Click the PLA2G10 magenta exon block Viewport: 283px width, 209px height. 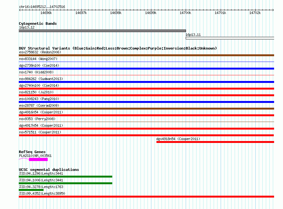tap(38, 159)
